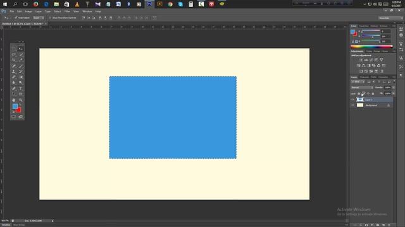This screenshot has width=405, height=227.
Task: Select the Horizontal Type tool
Action: [x=21, y=88]
